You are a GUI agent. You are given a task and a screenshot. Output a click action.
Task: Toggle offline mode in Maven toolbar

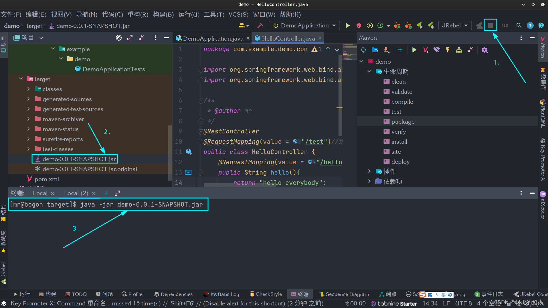coord(437,50)
